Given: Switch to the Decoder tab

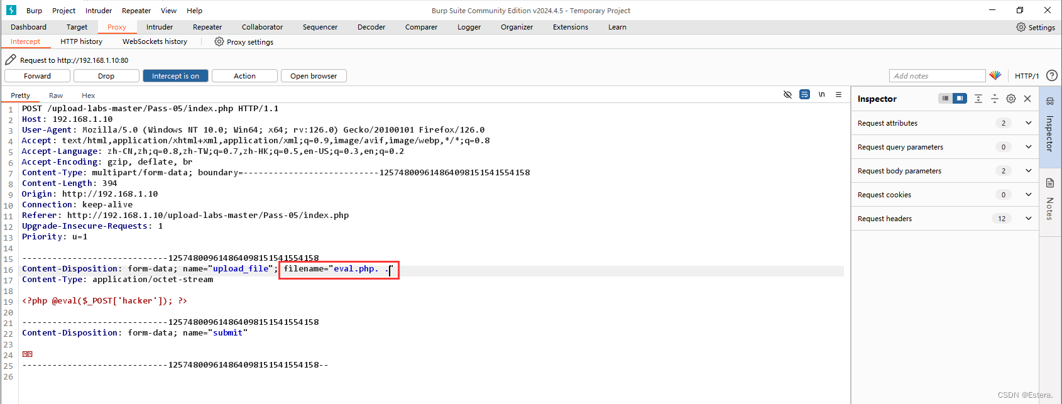Looking at the screenshot, I should pos(371,27).
